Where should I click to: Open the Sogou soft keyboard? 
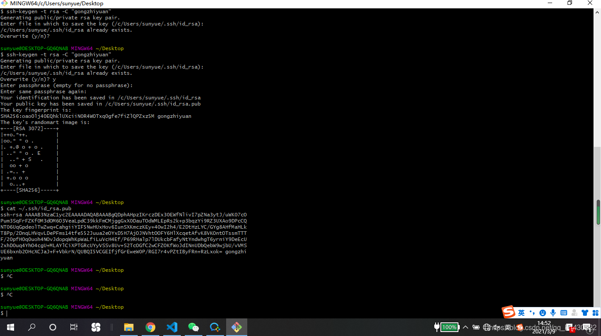[564, 313]
